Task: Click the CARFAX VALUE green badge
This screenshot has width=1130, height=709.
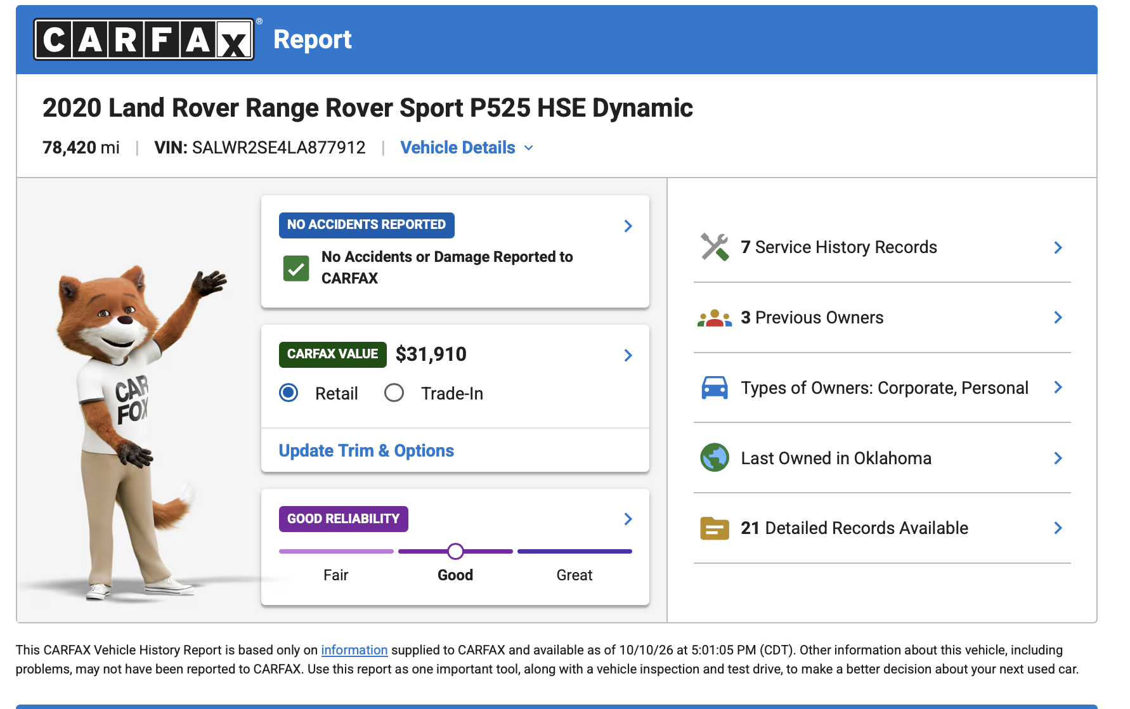Action: pos(333,354)
